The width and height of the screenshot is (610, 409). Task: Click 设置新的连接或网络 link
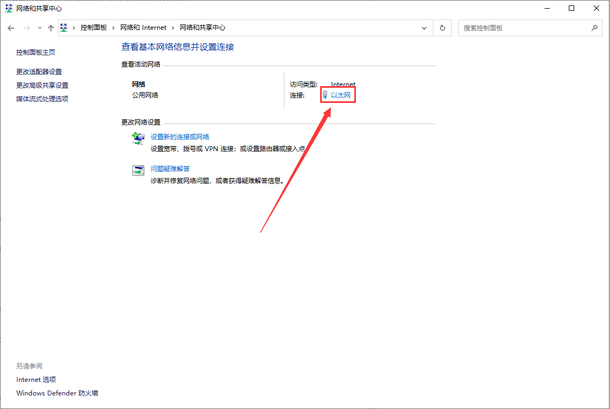click(x=180, y=137)
